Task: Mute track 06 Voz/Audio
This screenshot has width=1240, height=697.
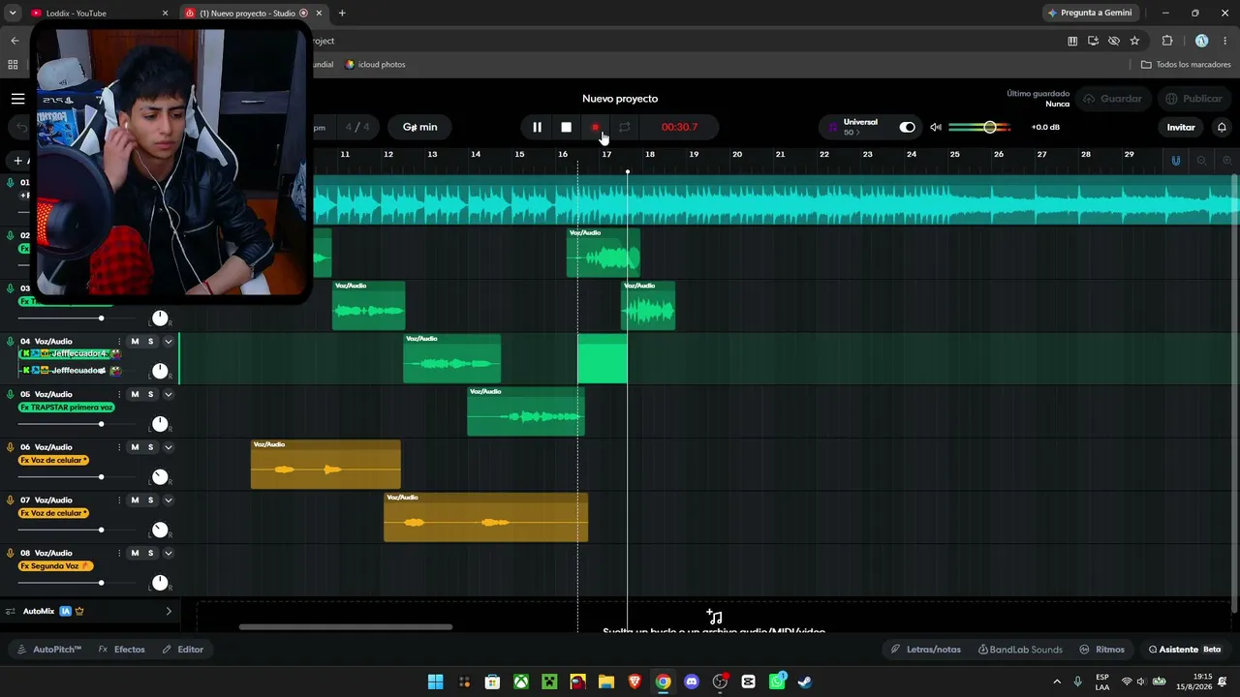Action: point(135,447)
